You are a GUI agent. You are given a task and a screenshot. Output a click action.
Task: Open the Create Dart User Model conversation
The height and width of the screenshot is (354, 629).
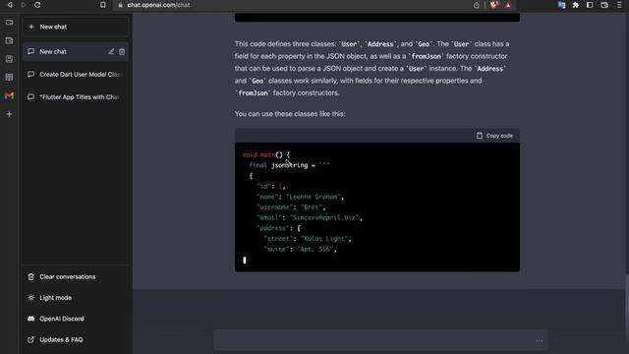coord(76,75)
